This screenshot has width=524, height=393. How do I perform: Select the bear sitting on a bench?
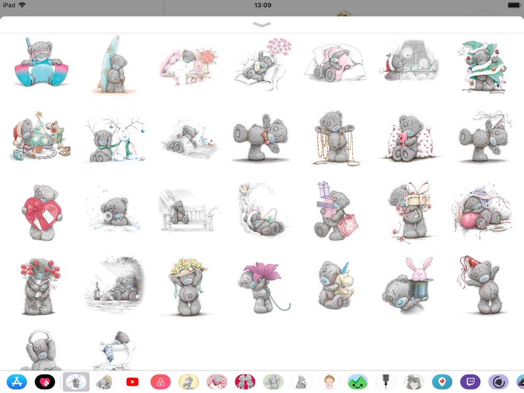click(187, 211)
